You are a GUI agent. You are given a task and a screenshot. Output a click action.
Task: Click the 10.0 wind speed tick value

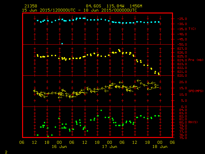click(183, 95)
